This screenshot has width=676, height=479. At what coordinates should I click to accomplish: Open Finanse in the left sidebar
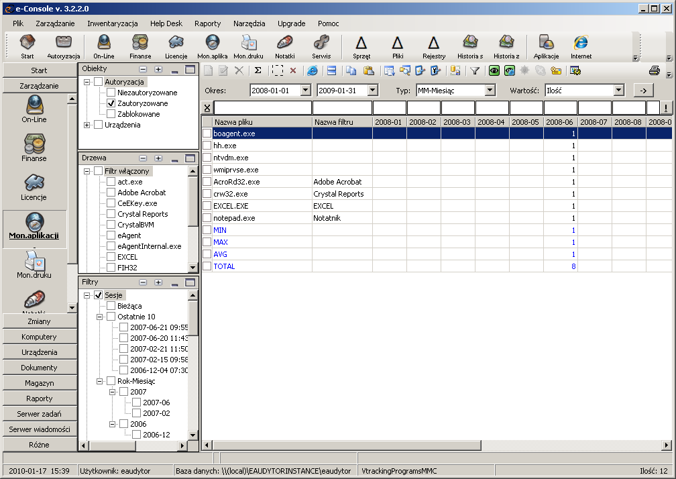(34, 148)
